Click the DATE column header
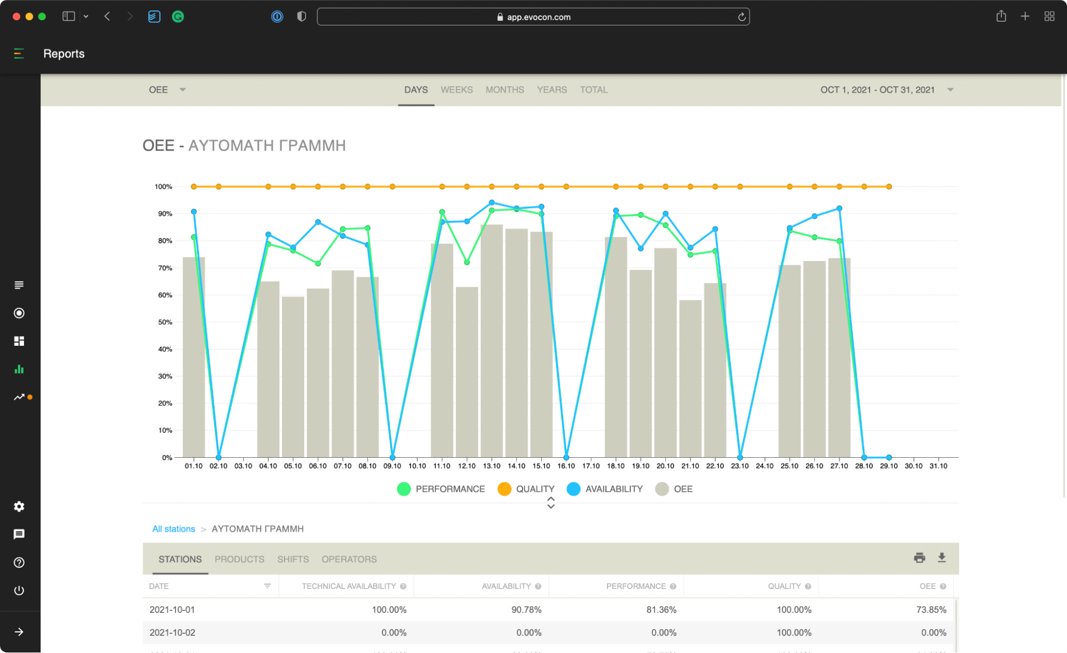 coord(210,586)
